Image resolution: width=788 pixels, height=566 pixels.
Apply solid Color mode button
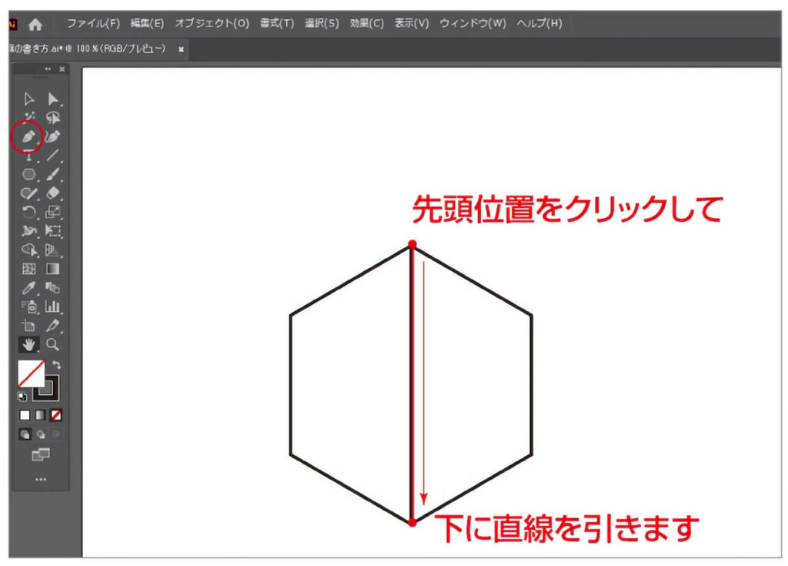pos(25,415)
